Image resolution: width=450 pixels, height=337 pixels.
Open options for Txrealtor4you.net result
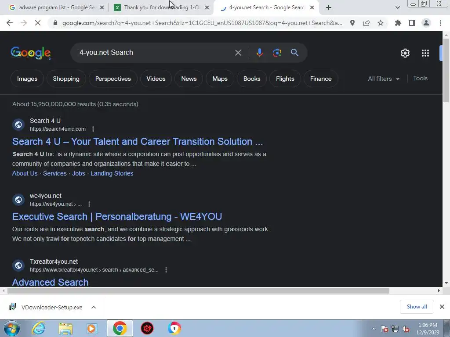[x=166, y=270]
